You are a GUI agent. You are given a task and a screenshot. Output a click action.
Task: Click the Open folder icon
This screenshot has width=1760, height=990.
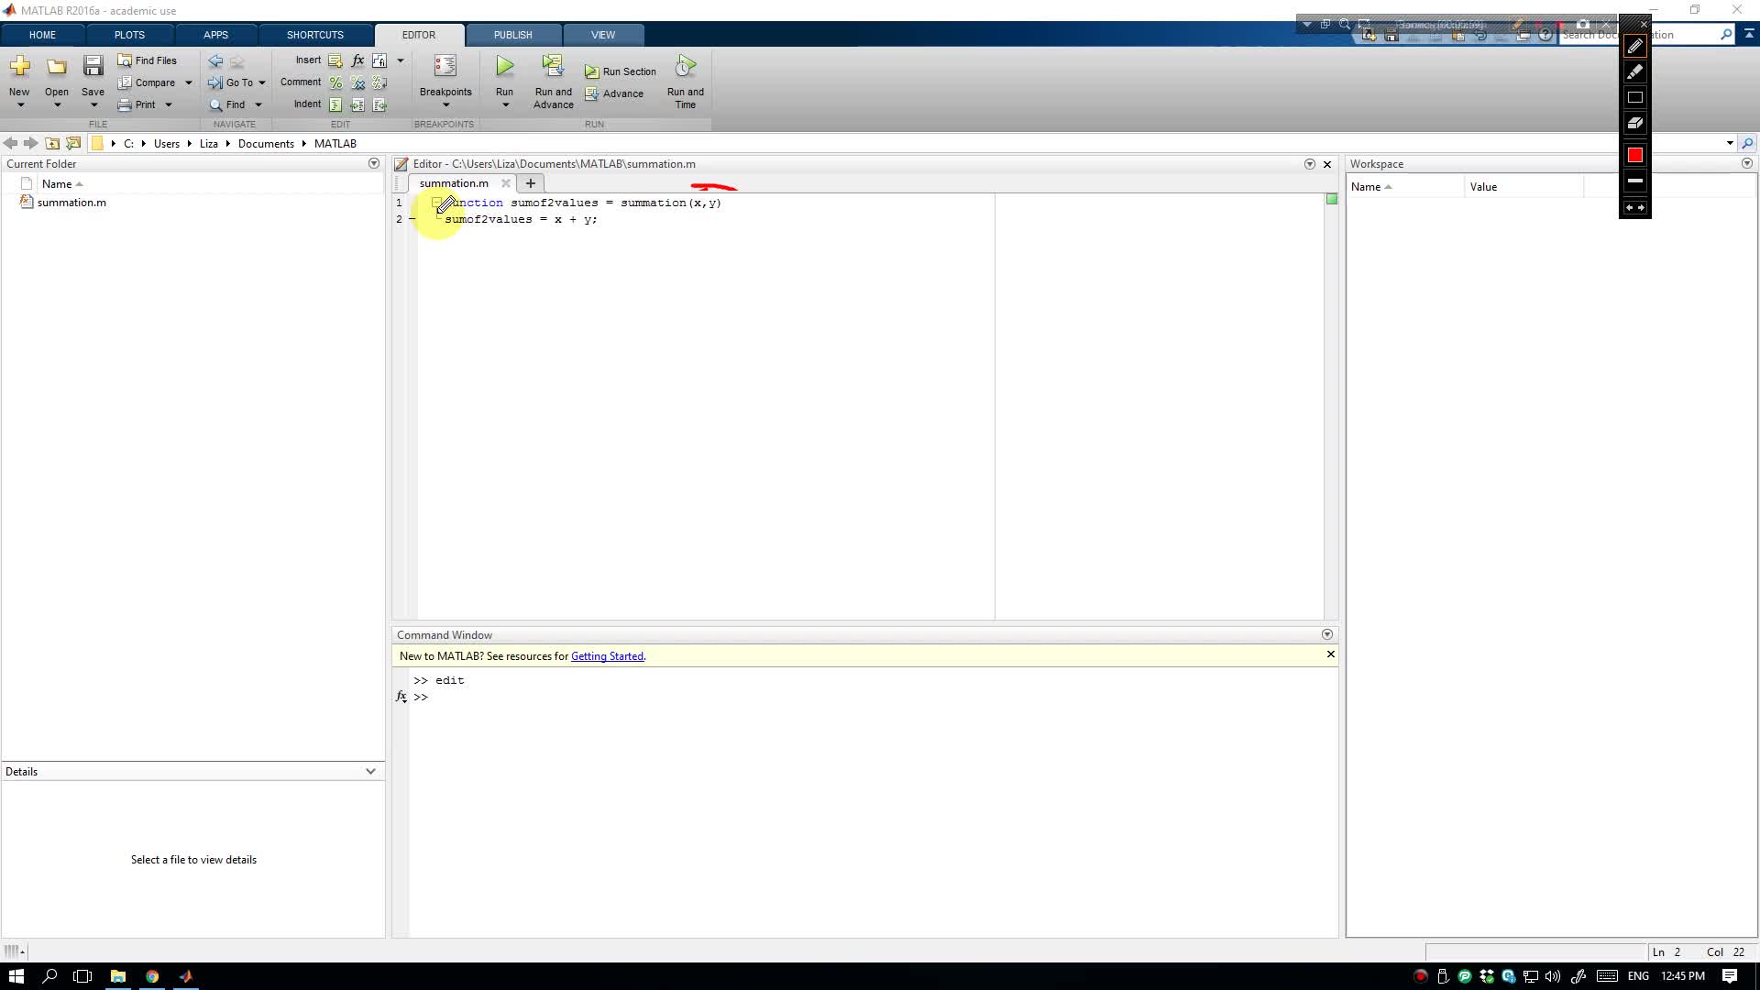[x=57, y=66]
